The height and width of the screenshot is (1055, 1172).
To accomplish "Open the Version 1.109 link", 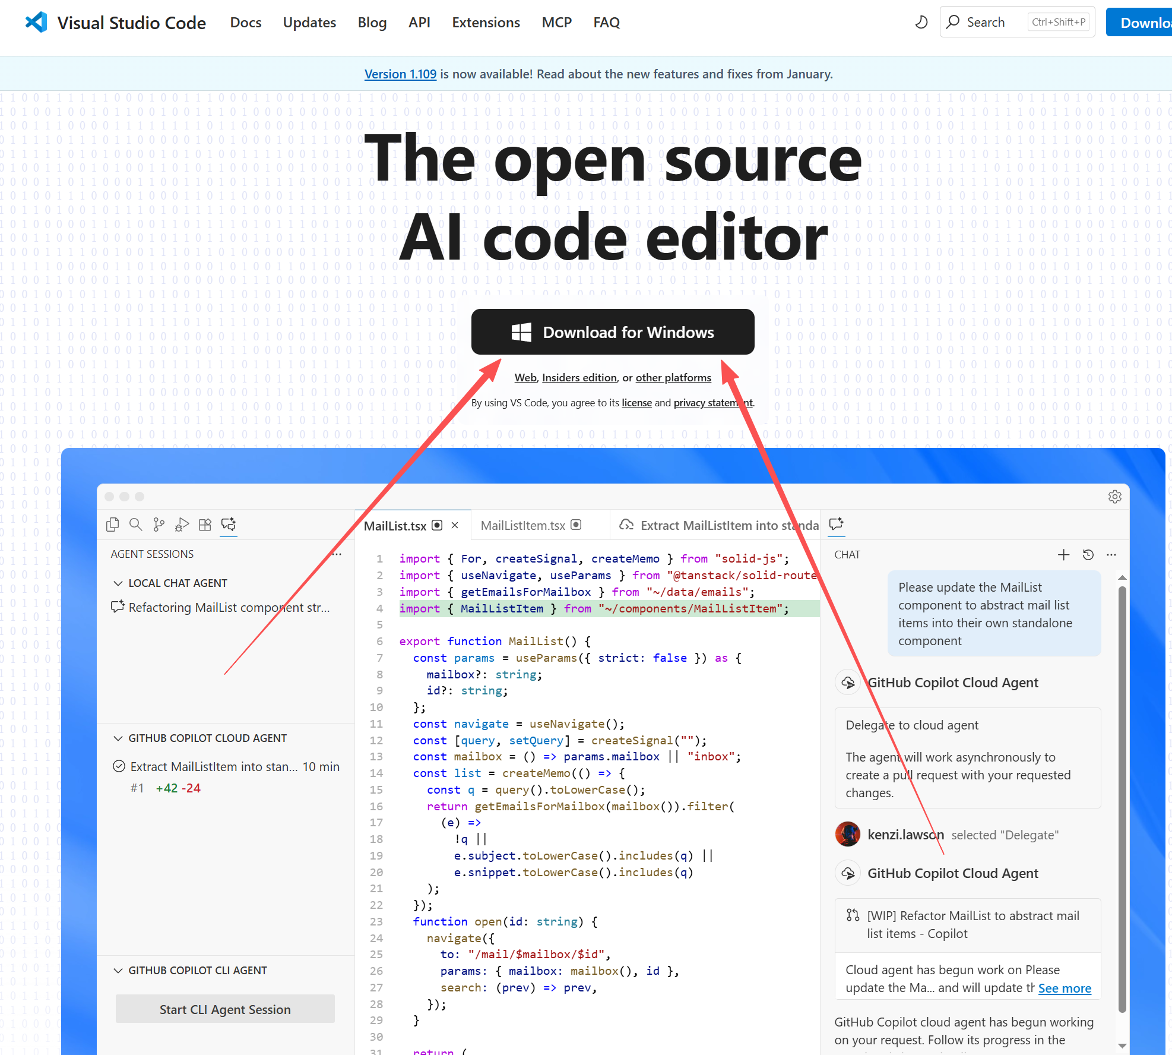I will coord(400,74).
